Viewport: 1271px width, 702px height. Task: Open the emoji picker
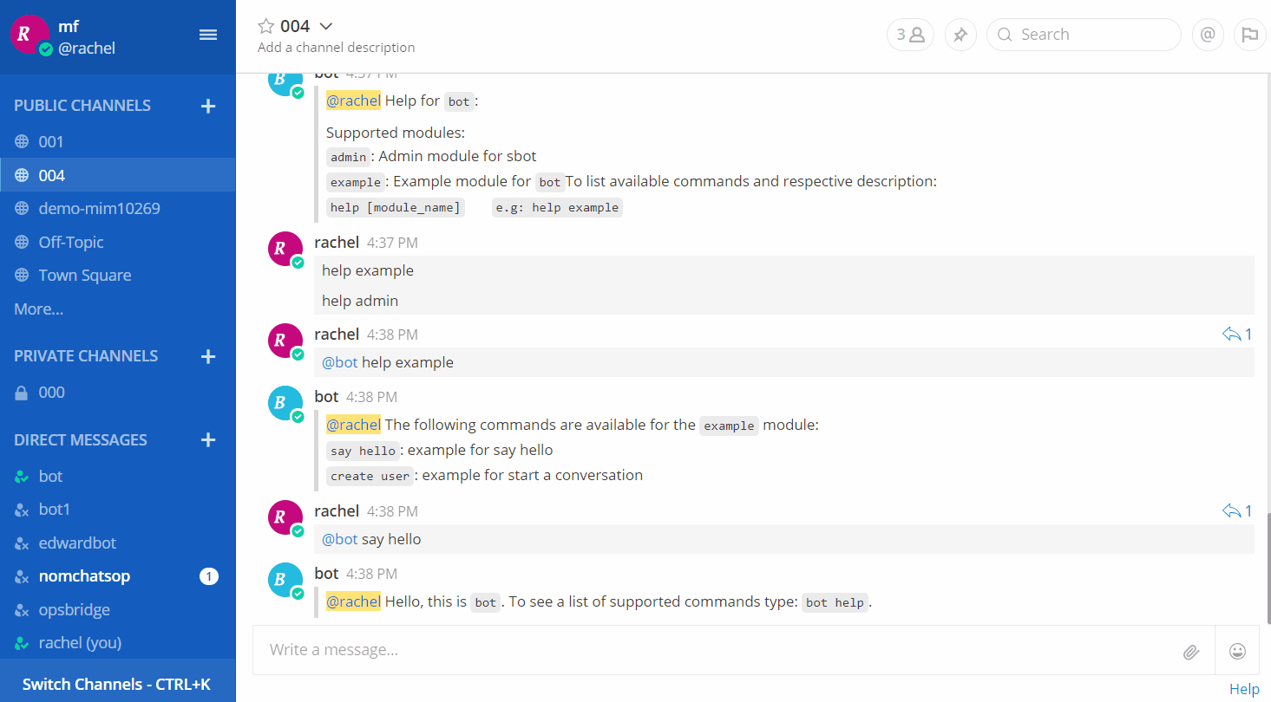1238,651
